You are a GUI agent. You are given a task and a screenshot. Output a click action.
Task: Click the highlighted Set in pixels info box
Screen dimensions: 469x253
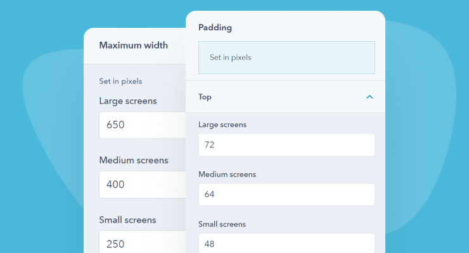tap(286, 58)
